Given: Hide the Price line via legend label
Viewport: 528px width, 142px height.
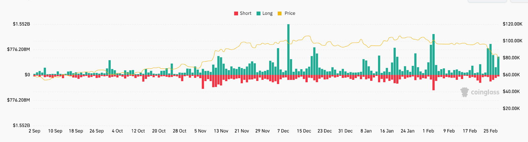Looking at the screenshot, I should click(290, 13).
